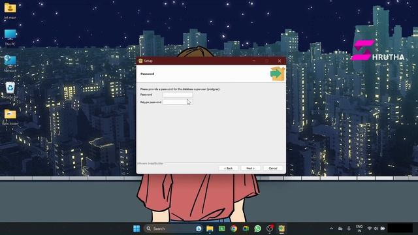The height and width of the screenshot is (235, 418).
Task: Open the battery tray icon
Action: coord(383,228)
